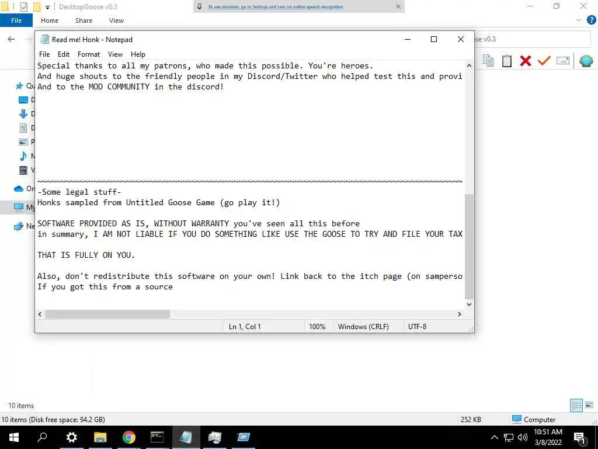Open the Notepad Help menu

pyautogui.click(x=138, y=54)
